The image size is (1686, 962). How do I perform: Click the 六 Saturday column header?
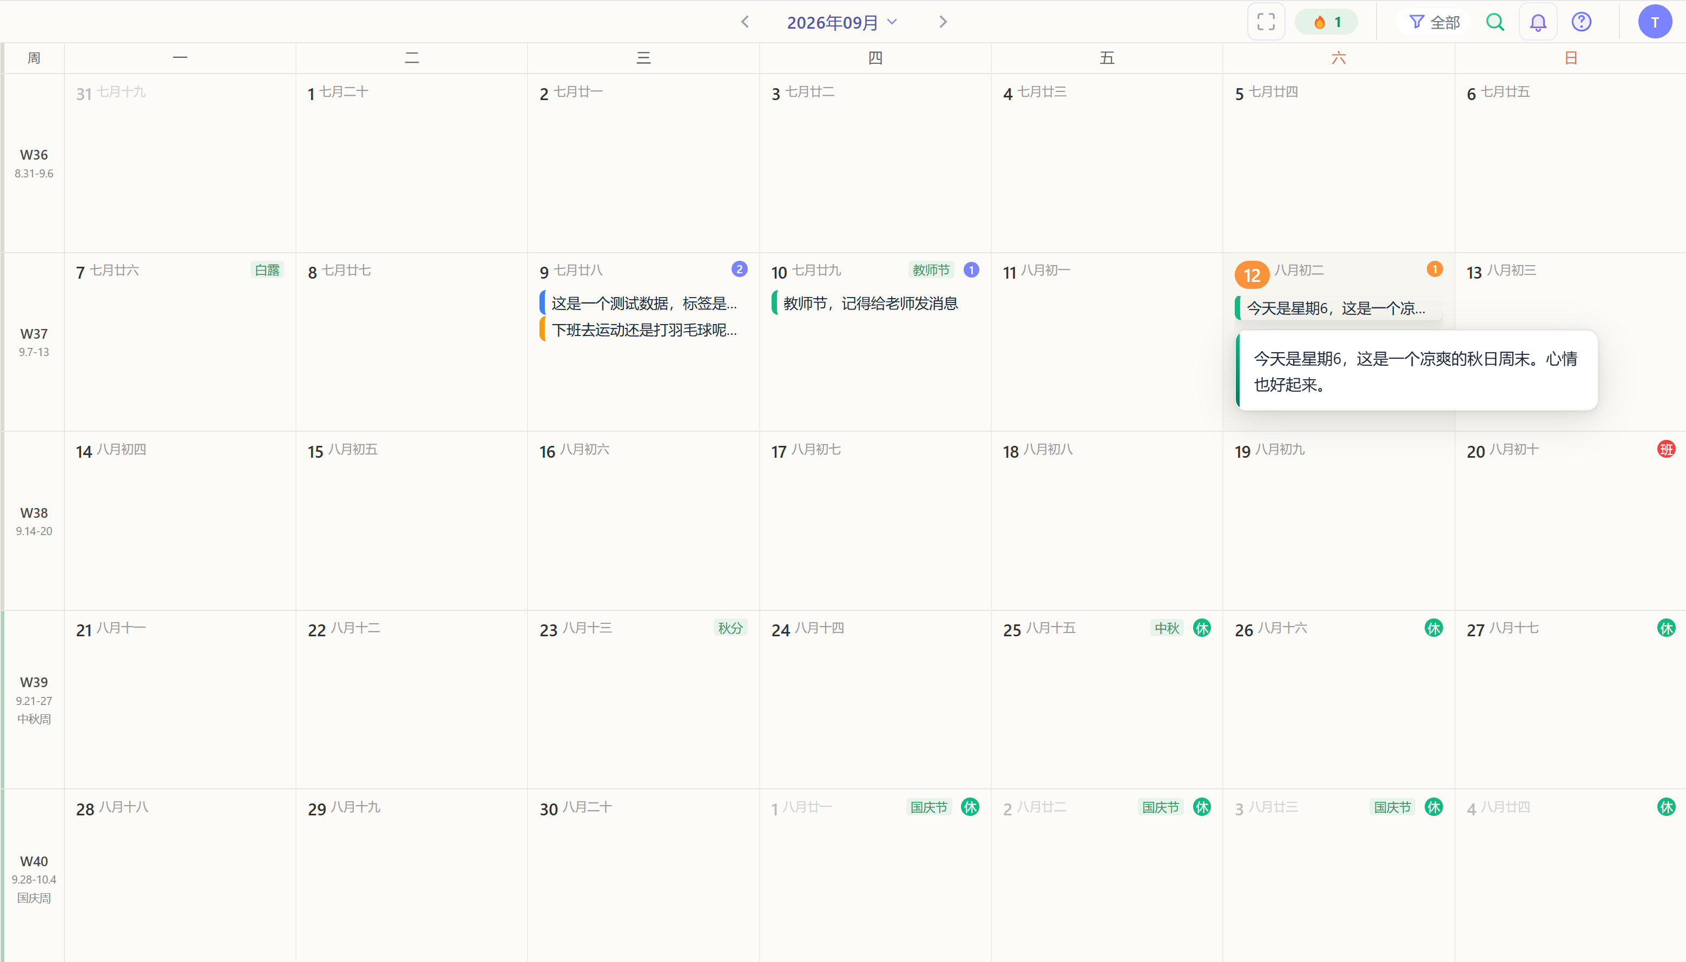pos(1339,58)
